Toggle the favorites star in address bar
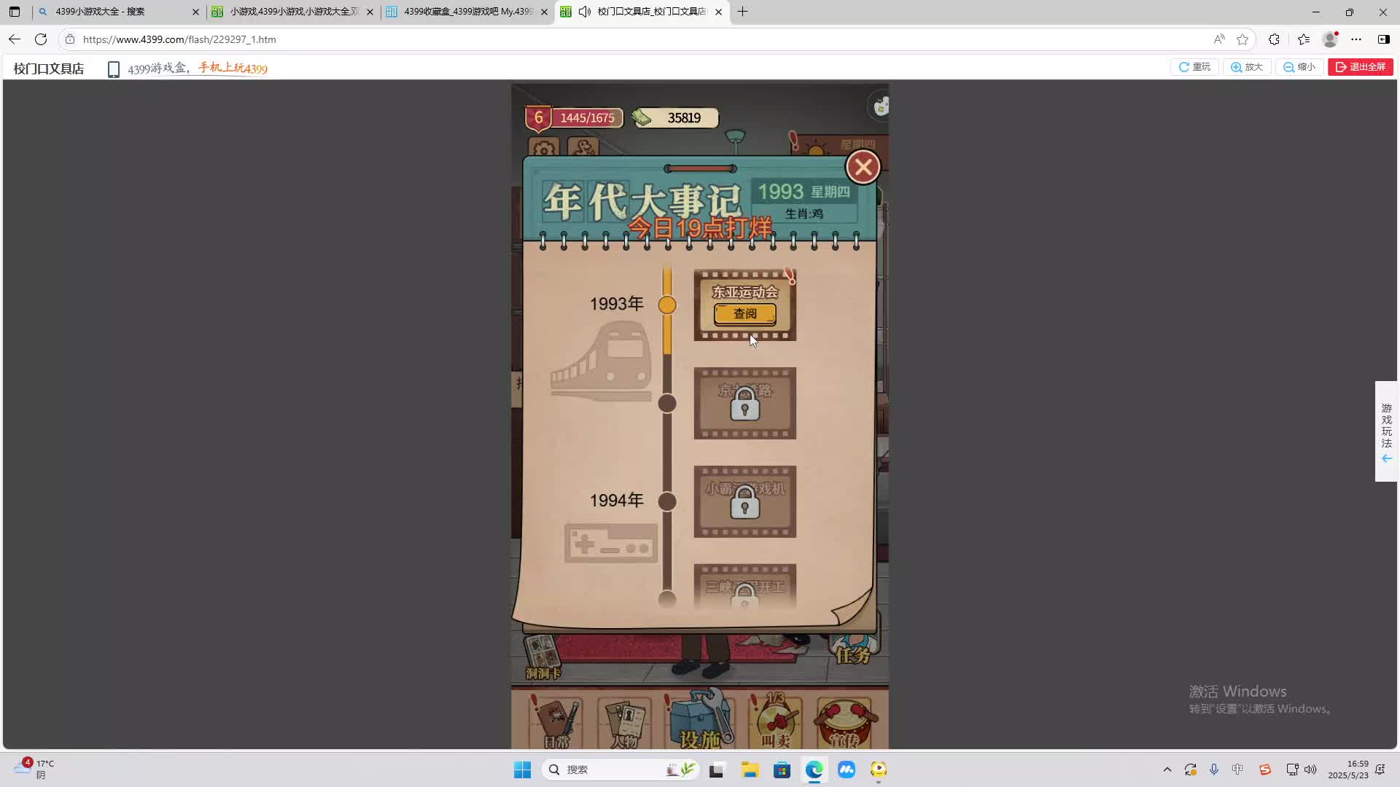Image resolution: width=1400 pixels, height=787 pixels. click(x=1243, y=39)
